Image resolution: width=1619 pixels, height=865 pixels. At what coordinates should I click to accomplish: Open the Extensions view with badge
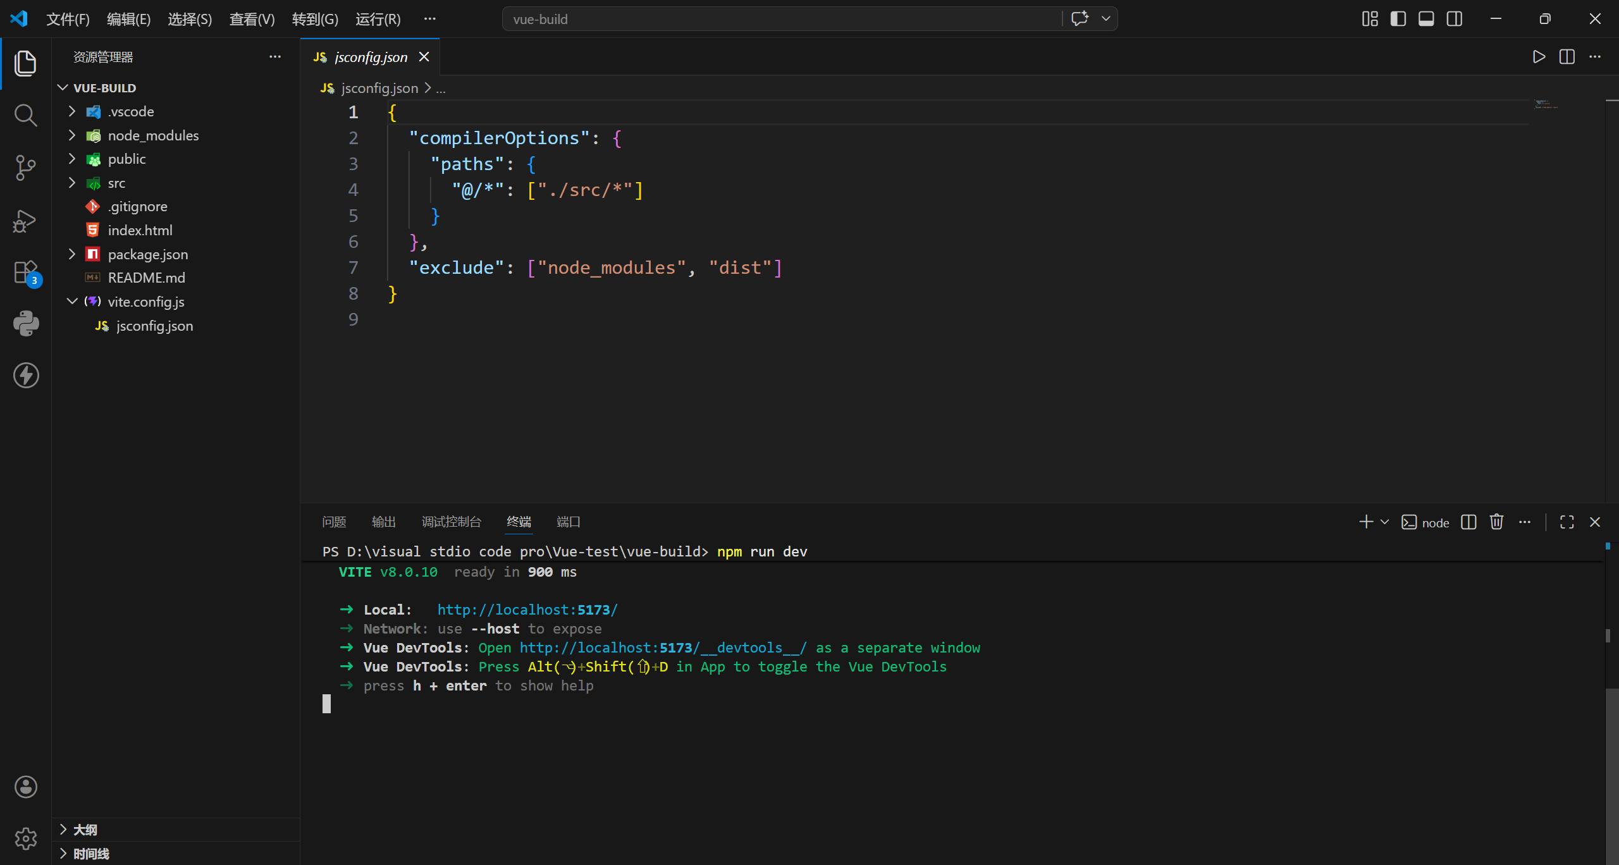[x=27, y=273]
